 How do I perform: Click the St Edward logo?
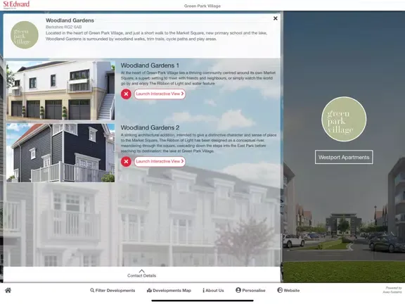tap(16, 5)
